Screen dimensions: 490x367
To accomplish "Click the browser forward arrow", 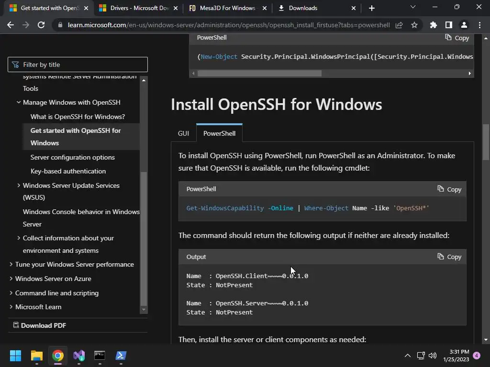I will [26, 25].
